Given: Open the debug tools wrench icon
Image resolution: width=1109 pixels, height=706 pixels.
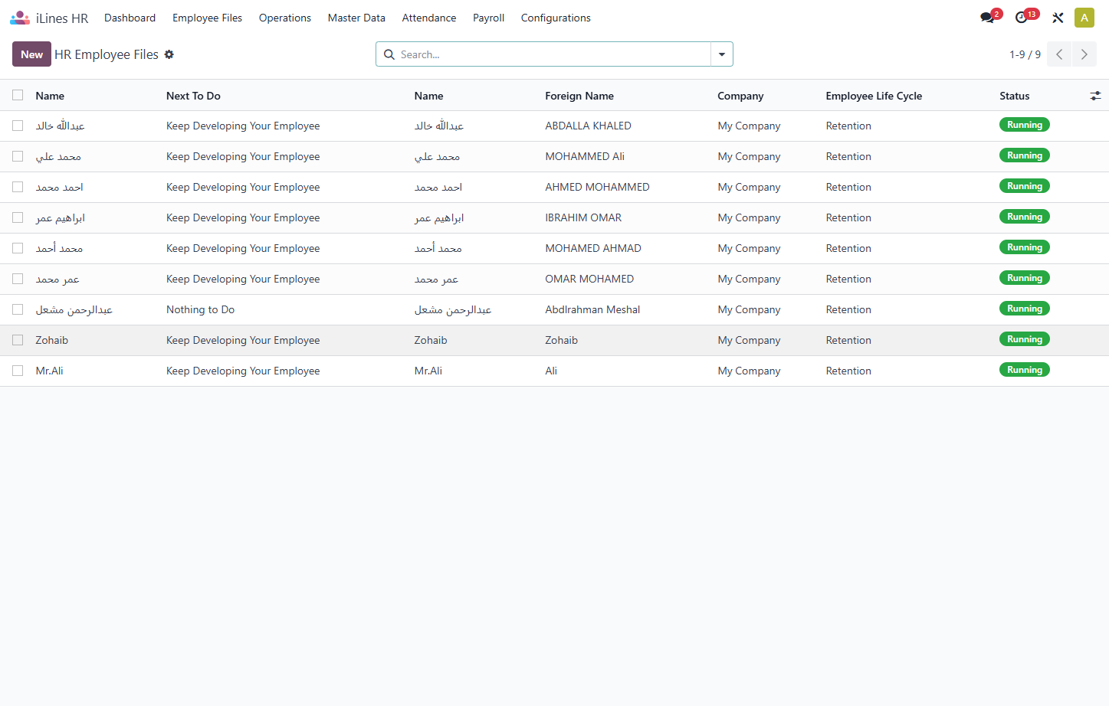Looking at the screenshot, I should click(x=1058, y=18).
